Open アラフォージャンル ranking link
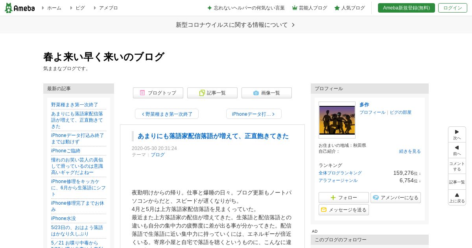472x248 pixels. point(338,181)
